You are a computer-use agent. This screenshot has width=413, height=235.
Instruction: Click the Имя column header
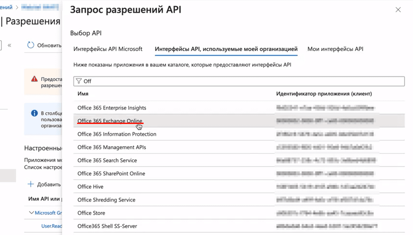click(x=83, y=94)
